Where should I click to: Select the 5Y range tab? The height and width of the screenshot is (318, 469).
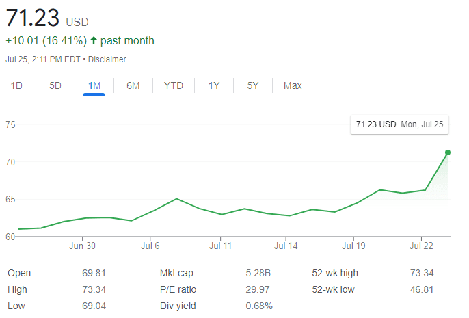253,85
